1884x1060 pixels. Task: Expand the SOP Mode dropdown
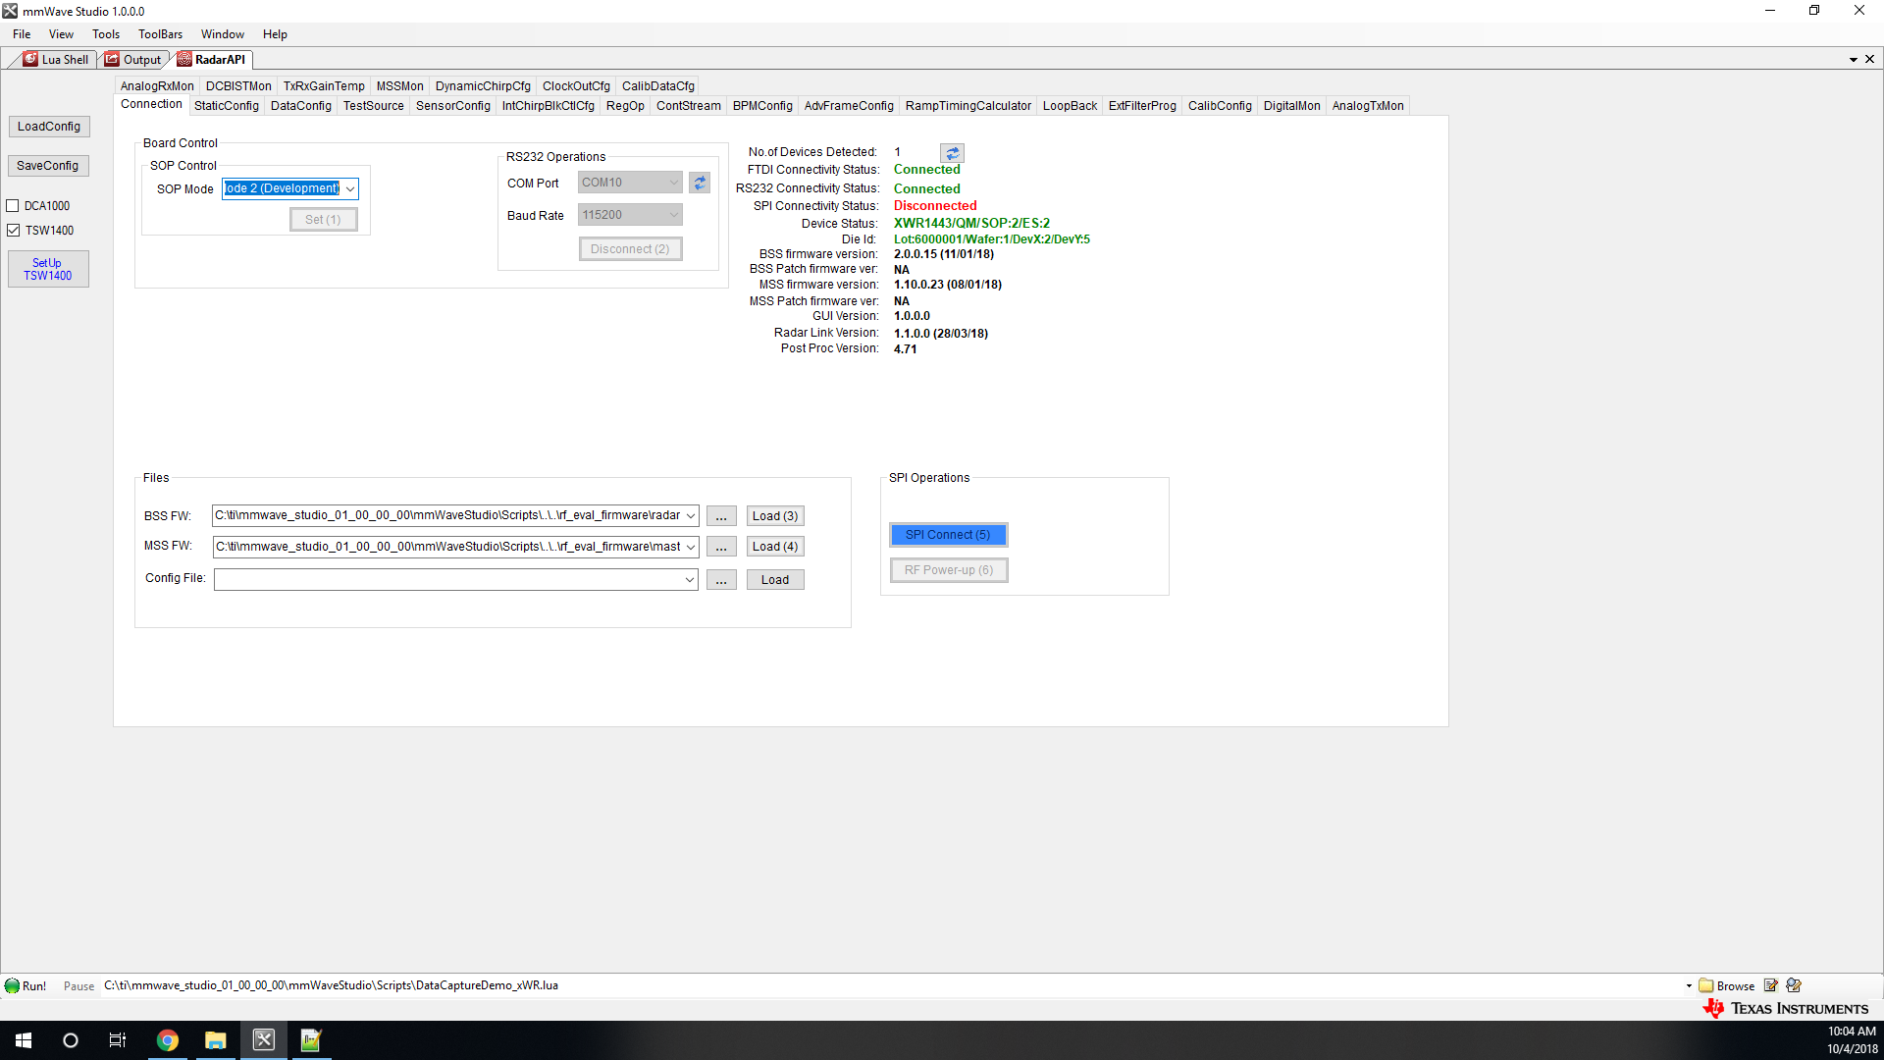[350, 188]
